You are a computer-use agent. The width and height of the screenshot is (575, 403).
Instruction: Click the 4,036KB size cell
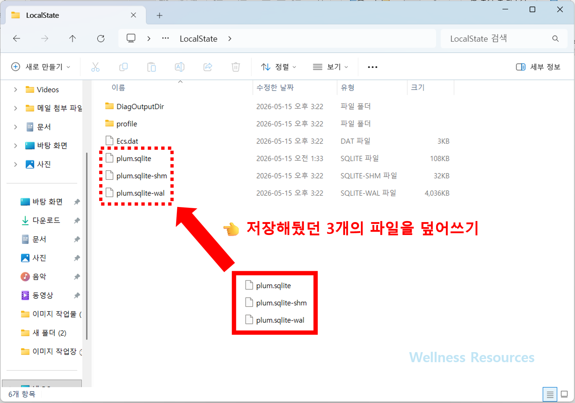[x=437, y=193]
